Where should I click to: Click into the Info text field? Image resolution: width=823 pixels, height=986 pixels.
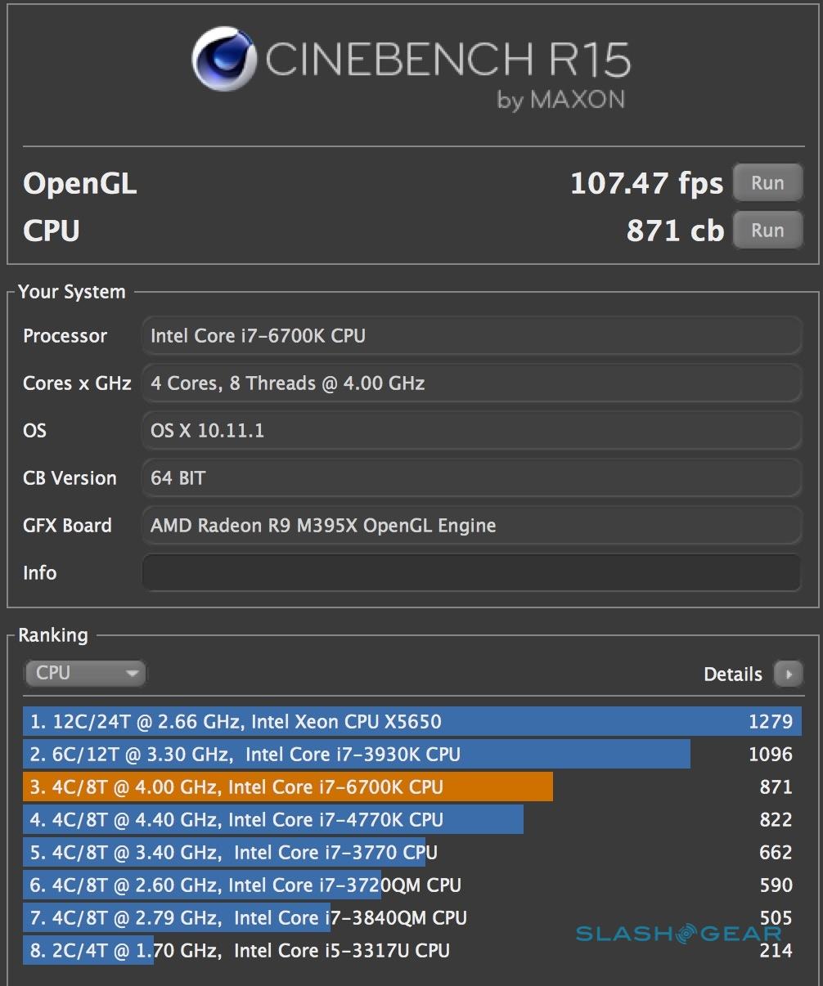[471, 572]
